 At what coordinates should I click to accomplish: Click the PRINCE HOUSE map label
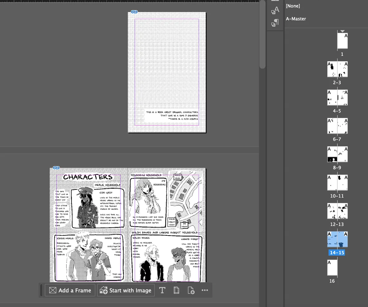(x=178, y=177)
